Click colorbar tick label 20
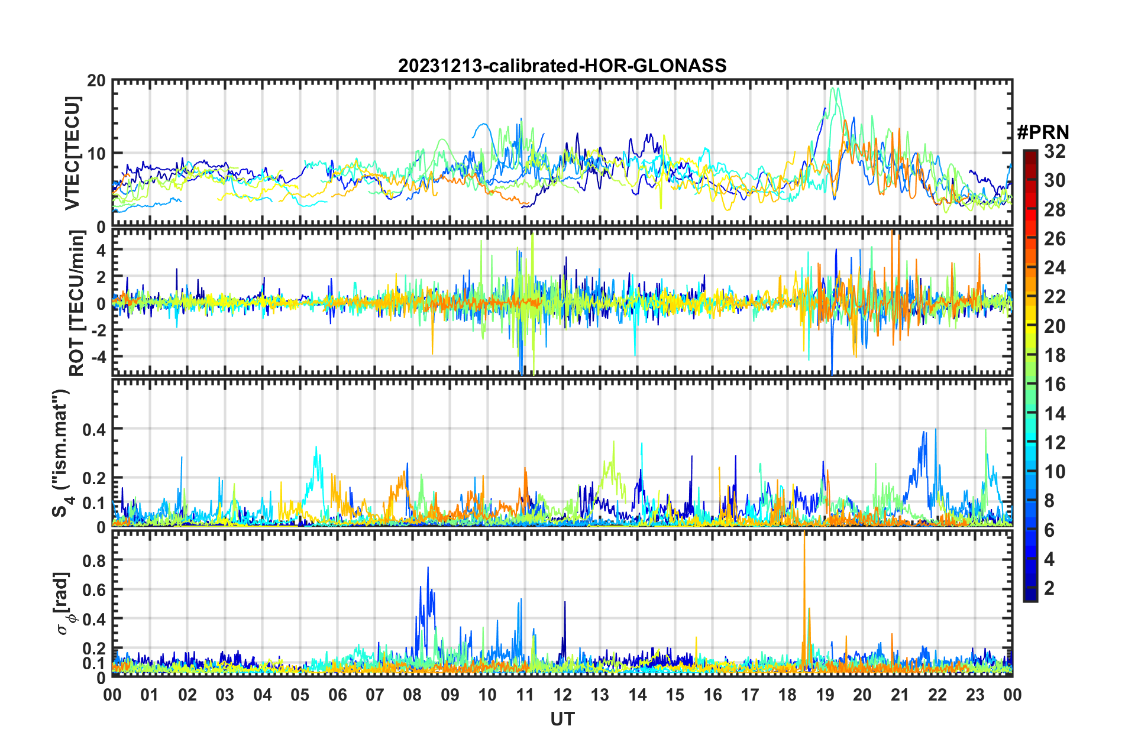The width and height of the screenshot is (1125, 752). pos(1055,326)
